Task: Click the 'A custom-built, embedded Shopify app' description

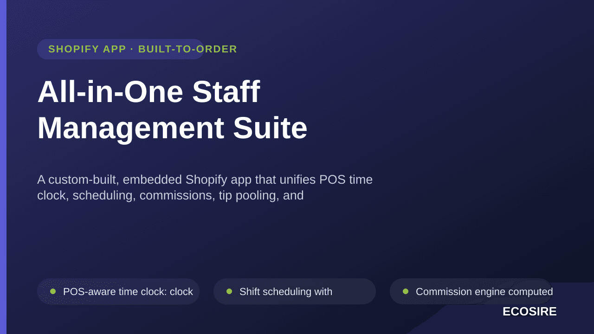Action: pyautogui.click(x=205, y=187)
